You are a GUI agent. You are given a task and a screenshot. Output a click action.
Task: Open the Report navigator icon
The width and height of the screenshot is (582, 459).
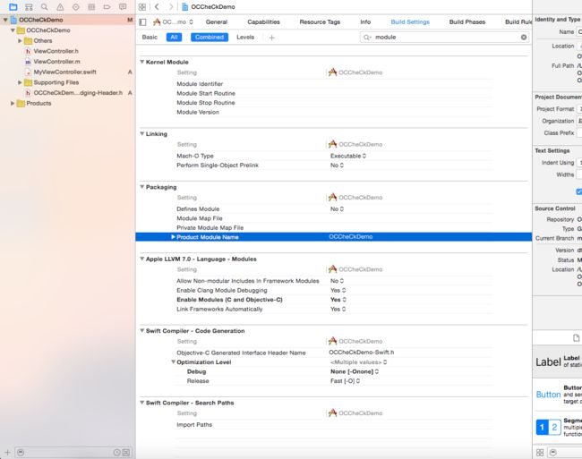pyautogui.click(x=123, y=7)
